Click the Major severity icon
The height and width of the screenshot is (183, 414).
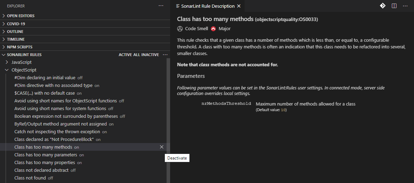[213, 29]
